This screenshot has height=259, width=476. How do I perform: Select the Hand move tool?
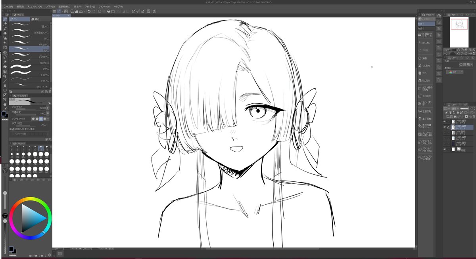click(5, 104)
